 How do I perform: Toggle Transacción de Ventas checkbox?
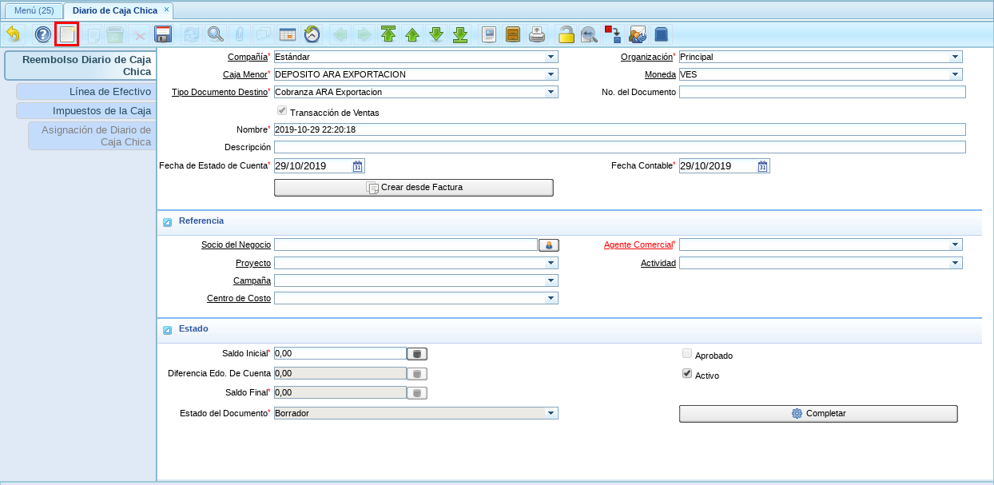pos(281,112)
